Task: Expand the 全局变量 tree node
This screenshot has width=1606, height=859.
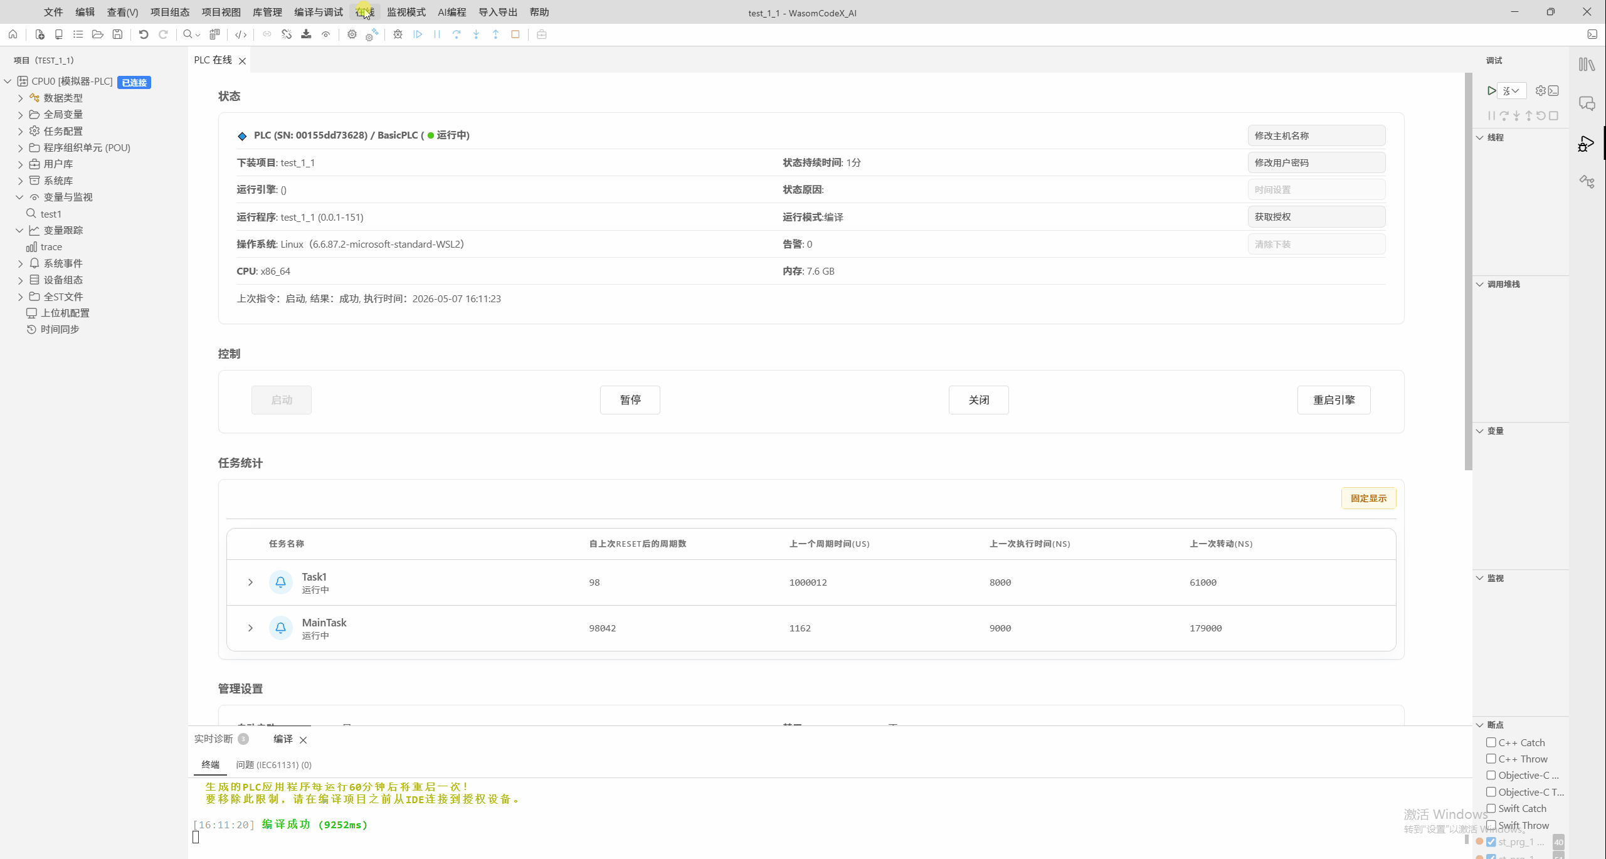Action: pyautogui.click(x=20, y=115)
